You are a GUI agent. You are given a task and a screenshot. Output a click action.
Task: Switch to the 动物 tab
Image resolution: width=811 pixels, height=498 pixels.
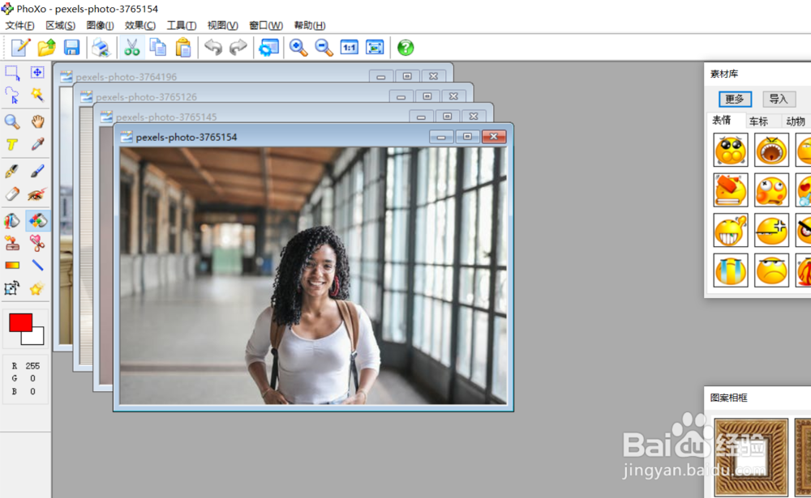click(x=796, y=121)
